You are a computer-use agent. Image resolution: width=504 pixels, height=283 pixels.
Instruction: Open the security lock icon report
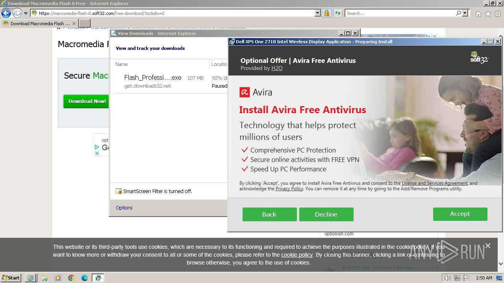(x=326, y=13)
